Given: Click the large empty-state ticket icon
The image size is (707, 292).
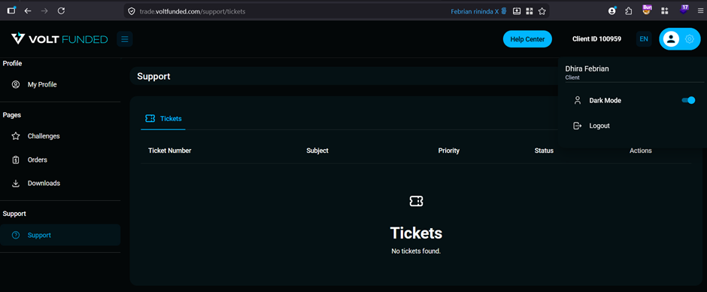Looking at the screenshot, I should tap(416, 201).
